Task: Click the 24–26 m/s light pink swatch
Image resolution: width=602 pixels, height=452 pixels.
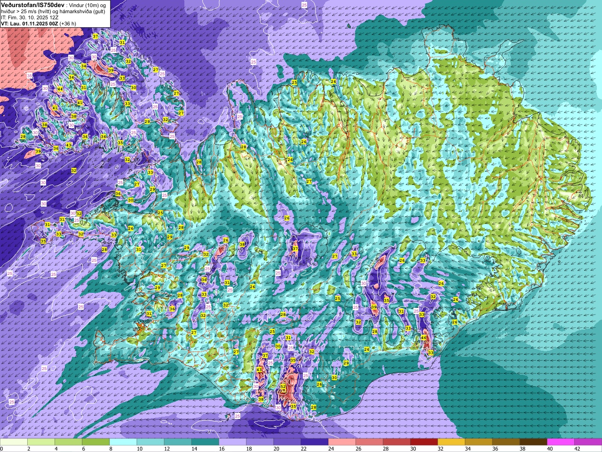Action: click(x=342, y=442)
